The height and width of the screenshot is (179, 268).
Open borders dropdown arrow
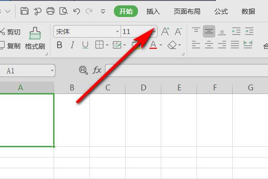tap(107, 45)
